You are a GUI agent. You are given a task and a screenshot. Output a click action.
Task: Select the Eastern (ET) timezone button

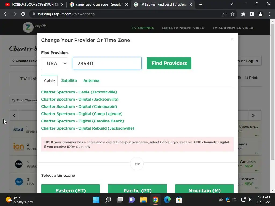click(x=71, y=189)
